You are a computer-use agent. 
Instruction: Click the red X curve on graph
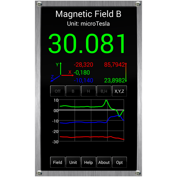click(x=92, y=137)
